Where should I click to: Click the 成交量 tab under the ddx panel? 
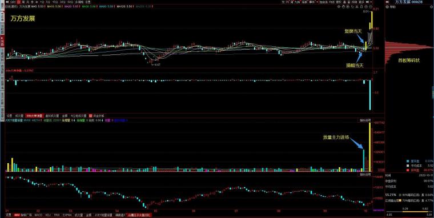19,116
